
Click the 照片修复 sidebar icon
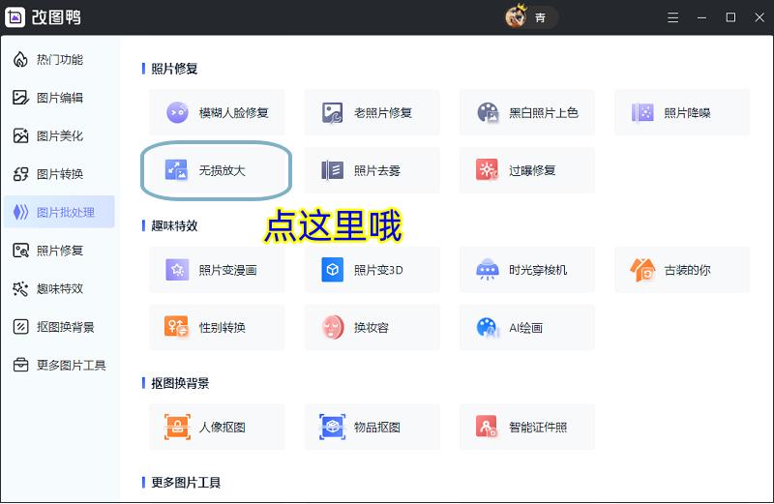[20, 251]
